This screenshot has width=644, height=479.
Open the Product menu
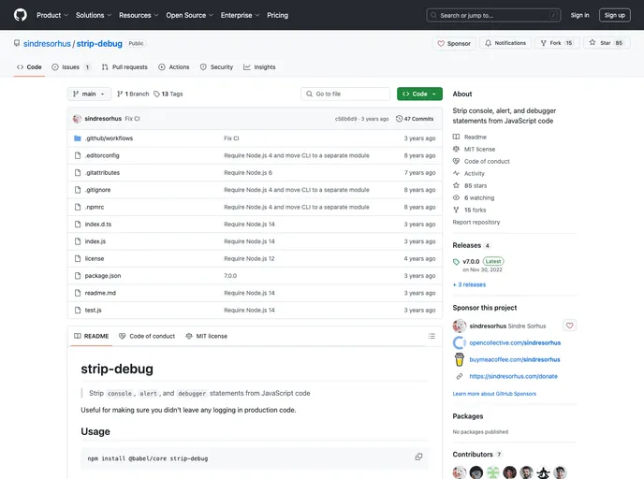52,15
